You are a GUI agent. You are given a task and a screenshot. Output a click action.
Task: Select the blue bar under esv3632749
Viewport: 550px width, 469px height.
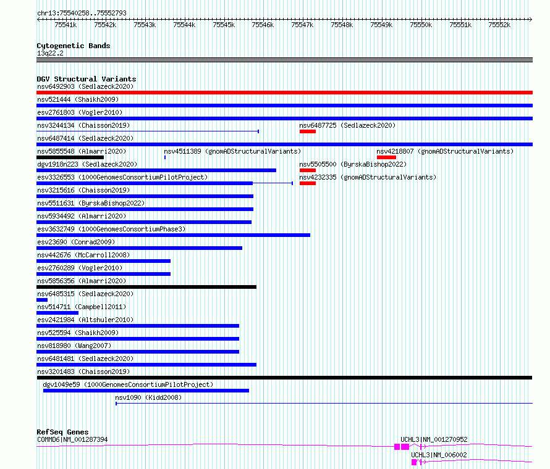coord(173,235)
